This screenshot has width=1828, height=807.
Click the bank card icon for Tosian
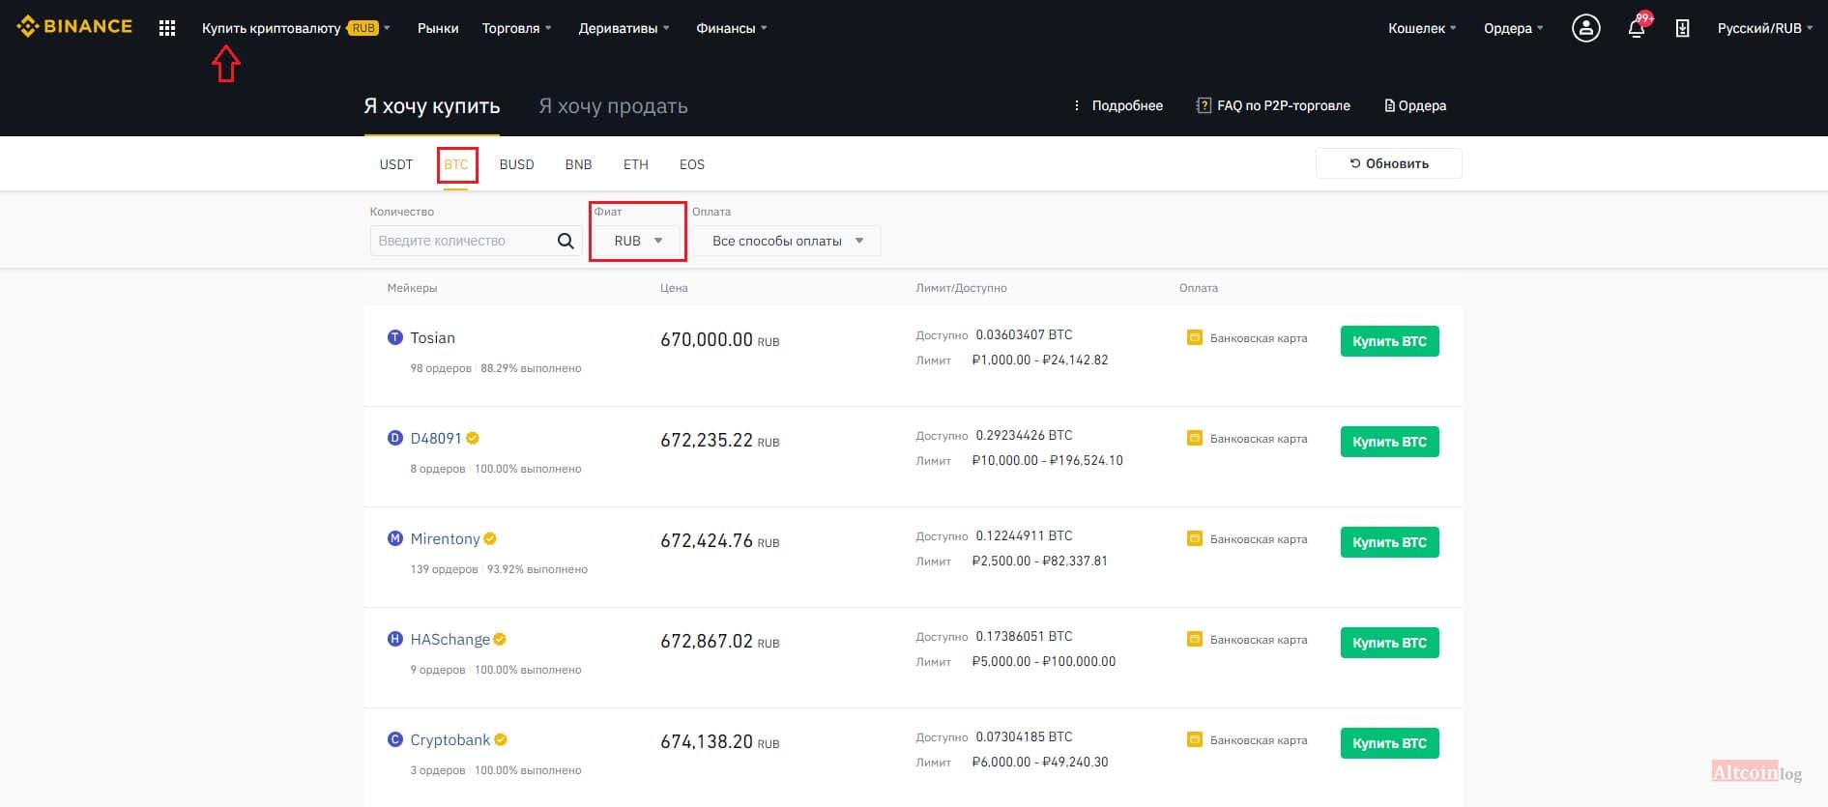tap(1194, 337)
